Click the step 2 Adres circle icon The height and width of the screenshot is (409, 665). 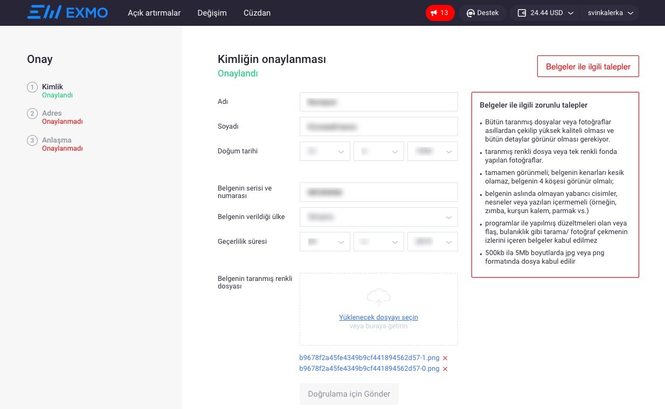(x=32, y=114)
